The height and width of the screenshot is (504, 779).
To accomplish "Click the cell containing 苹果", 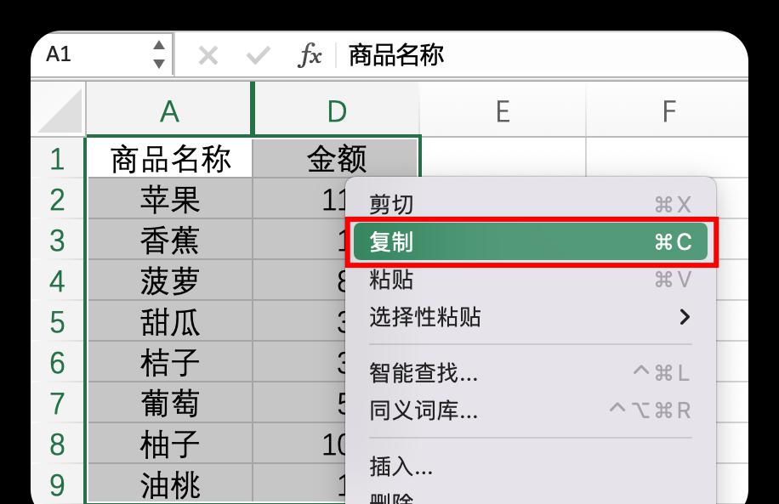I will tap(170, 199).
